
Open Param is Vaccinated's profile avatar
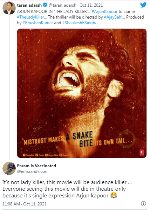coord(9,168)
